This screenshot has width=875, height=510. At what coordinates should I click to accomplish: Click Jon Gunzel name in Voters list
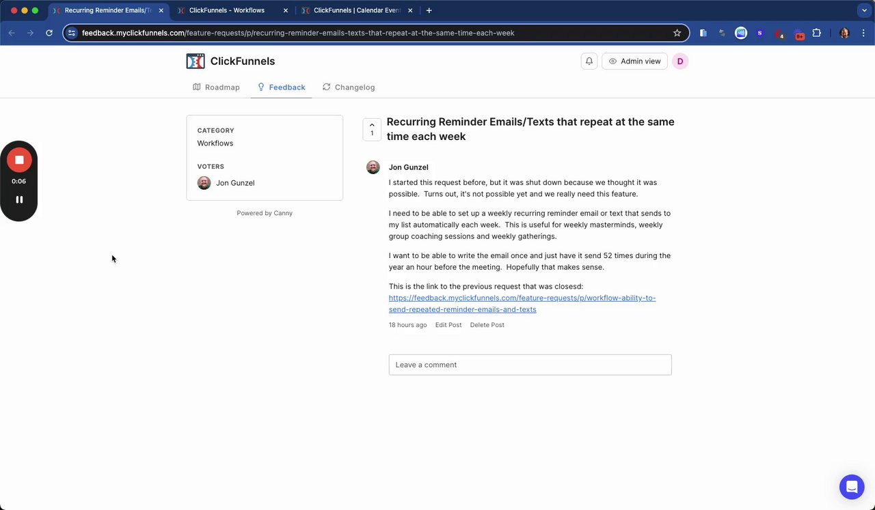coord(235,183)
